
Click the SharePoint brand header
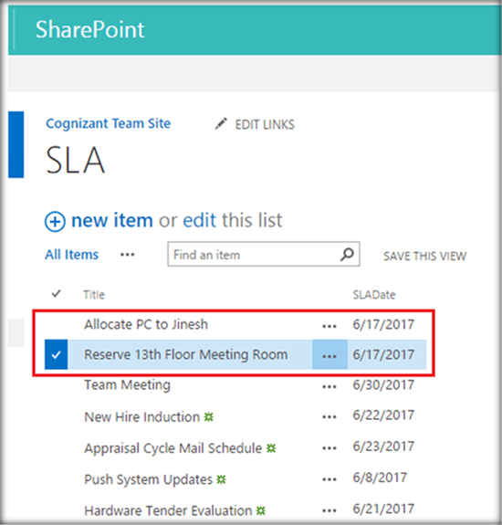coord(90,30)
